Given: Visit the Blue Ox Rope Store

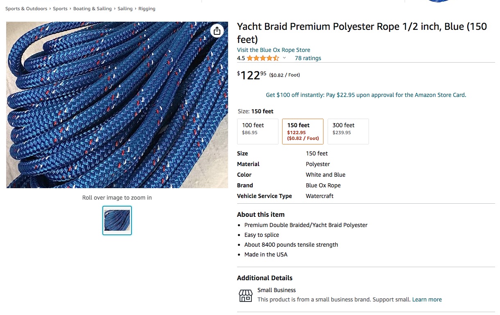Looking at the screenshot, I should point(274,50).
